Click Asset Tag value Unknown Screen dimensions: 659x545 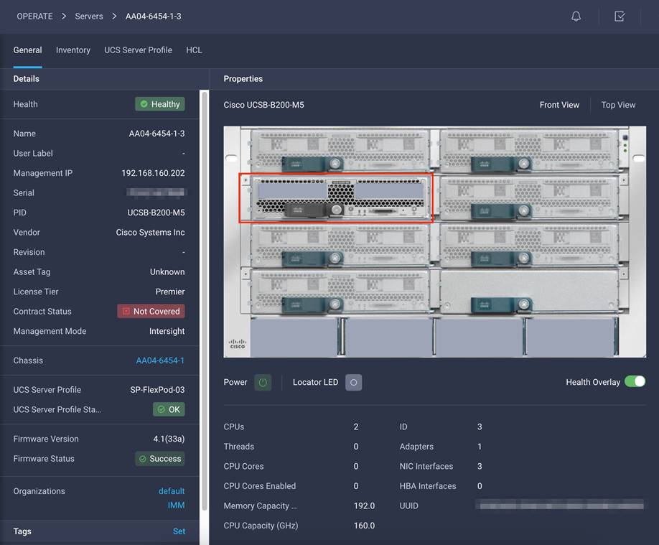167,271
